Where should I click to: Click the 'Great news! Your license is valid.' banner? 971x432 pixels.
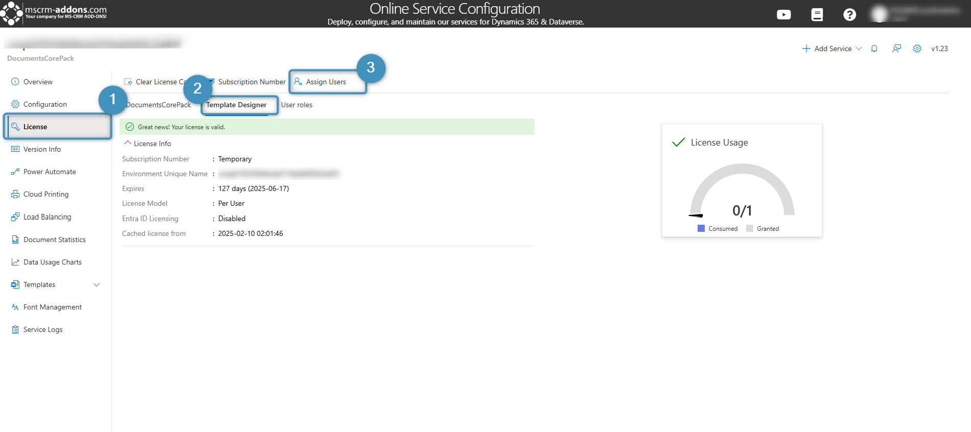(x=327, y=127)
